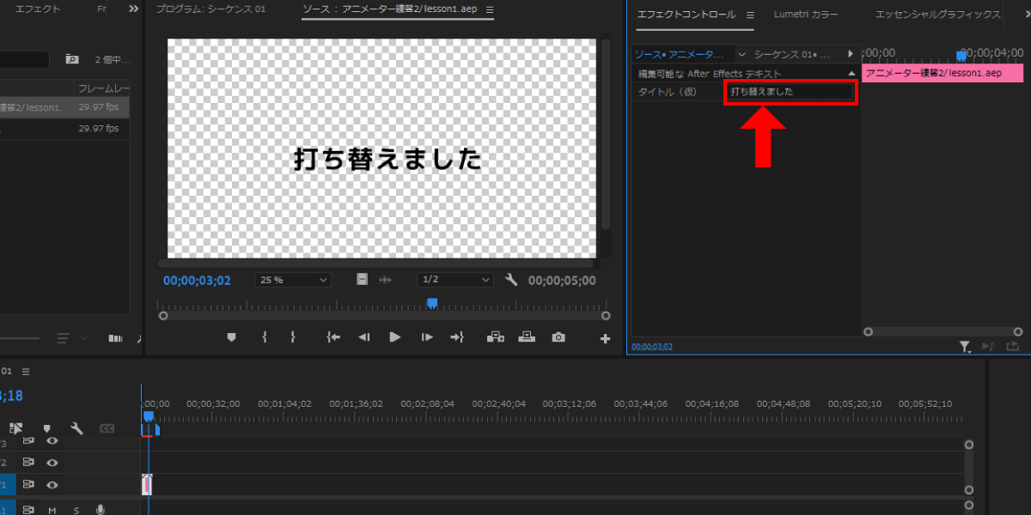
Task: Open playback resolution dropdown showing 1/2
Action: pos(455,280)
